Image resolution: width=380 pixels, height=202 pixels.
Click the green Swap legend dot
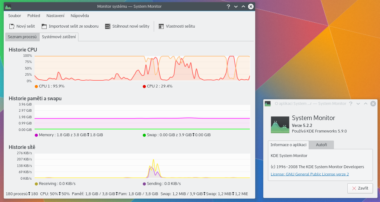pyautogui.click(x=144, y=135)
